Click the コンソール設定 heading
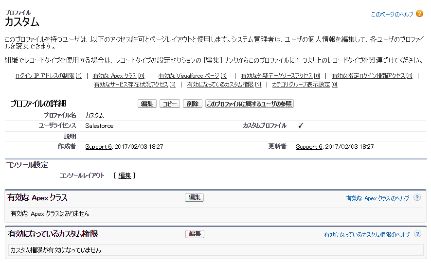 27,165
